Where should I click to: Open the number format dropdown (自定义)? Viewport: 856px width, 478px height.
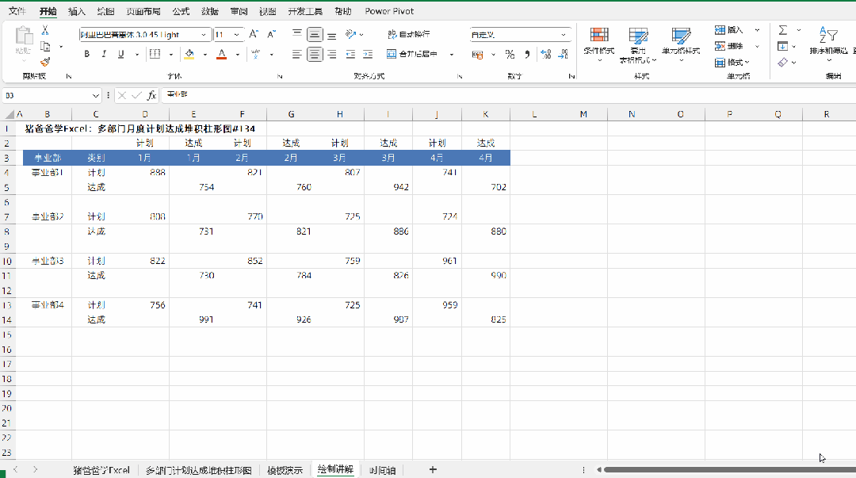[564, 34]
